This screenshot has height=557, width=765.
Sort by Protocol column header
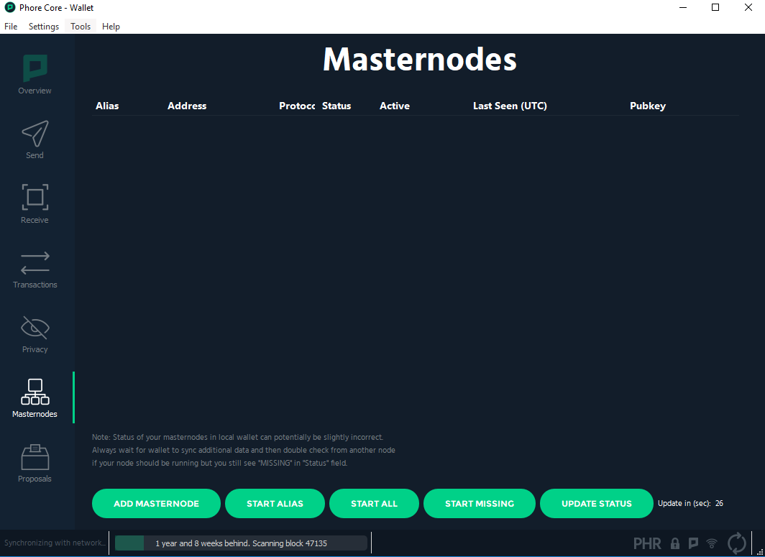[297, 106]
